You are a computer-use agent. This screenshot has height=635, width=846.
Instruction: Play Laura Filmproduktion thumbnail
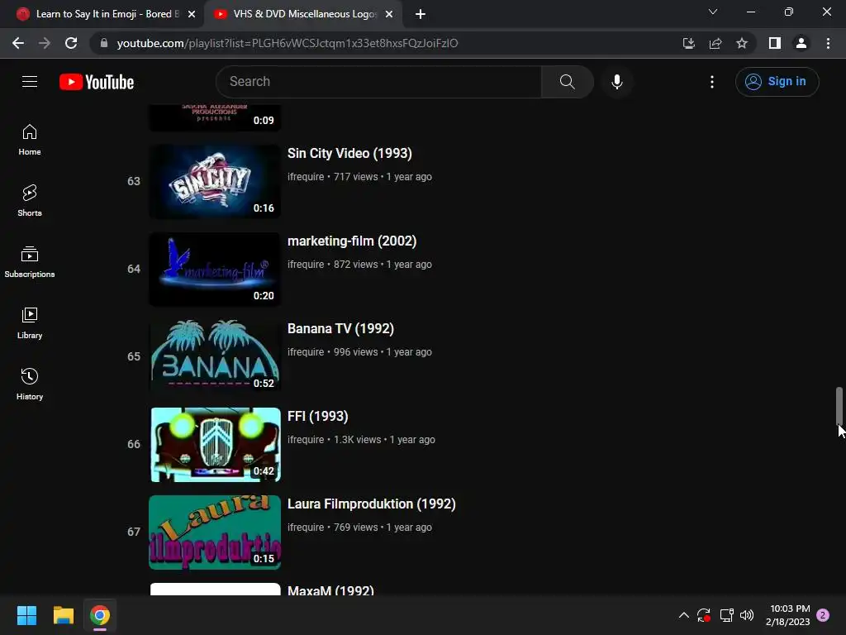tap(215, 532)
